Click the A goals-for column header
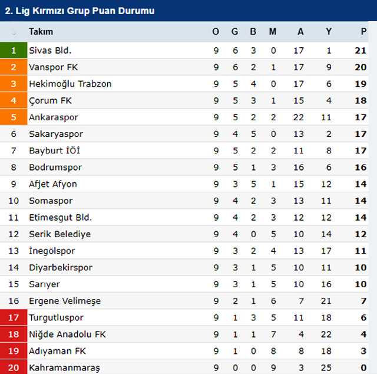This screenshot has width=377, height=374. (300, 32)
